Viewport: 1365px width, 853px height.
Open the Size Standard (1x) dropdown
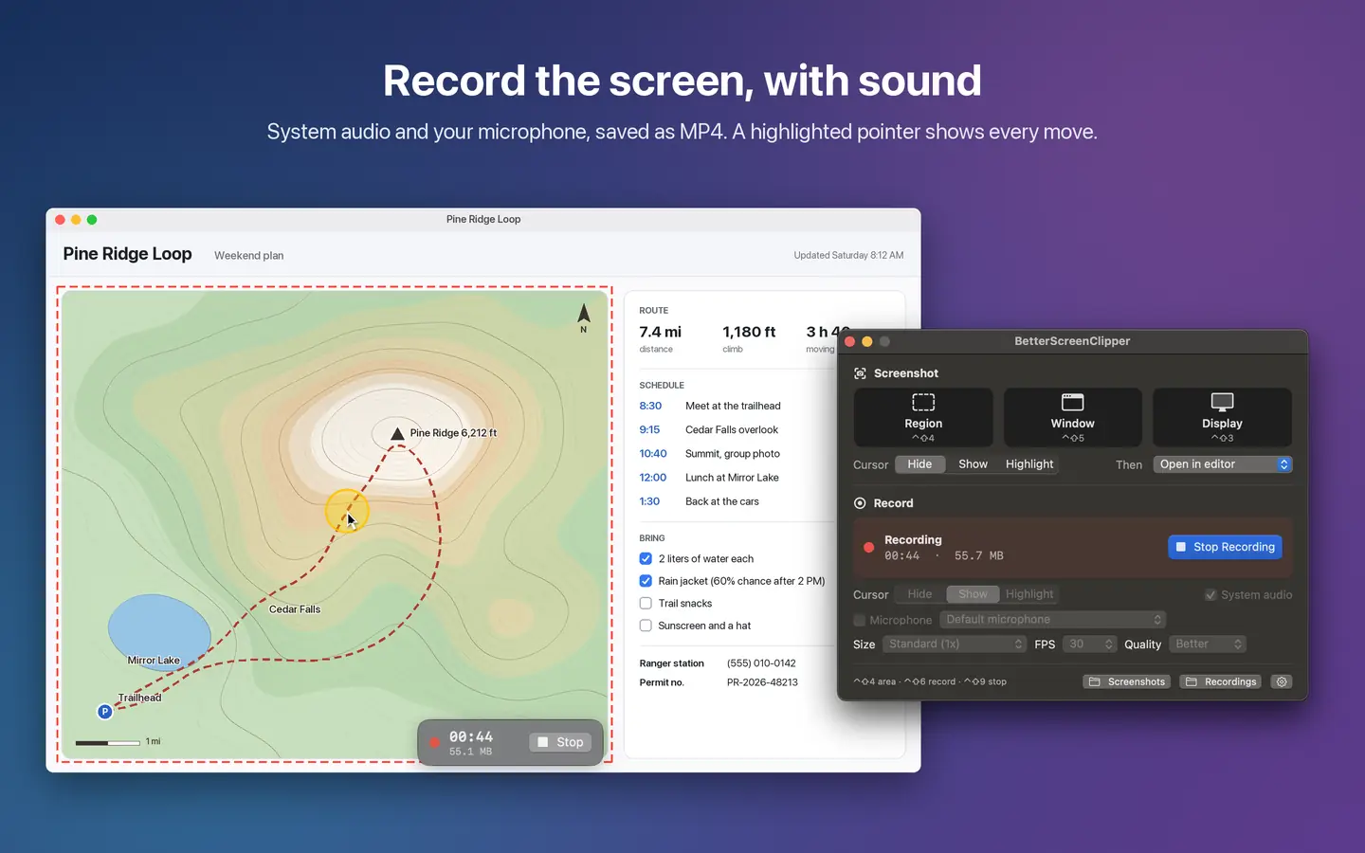pos(955,644)
